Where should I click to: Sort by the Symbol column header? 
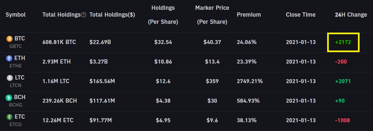(x=15, y=15)
